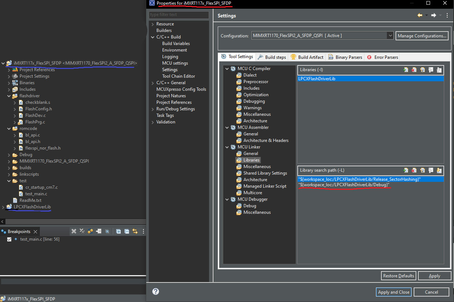Collapse the C/C++ Build section
Image resolution: width=454 pixels, height=302 pixels.
tap(153, 37)
